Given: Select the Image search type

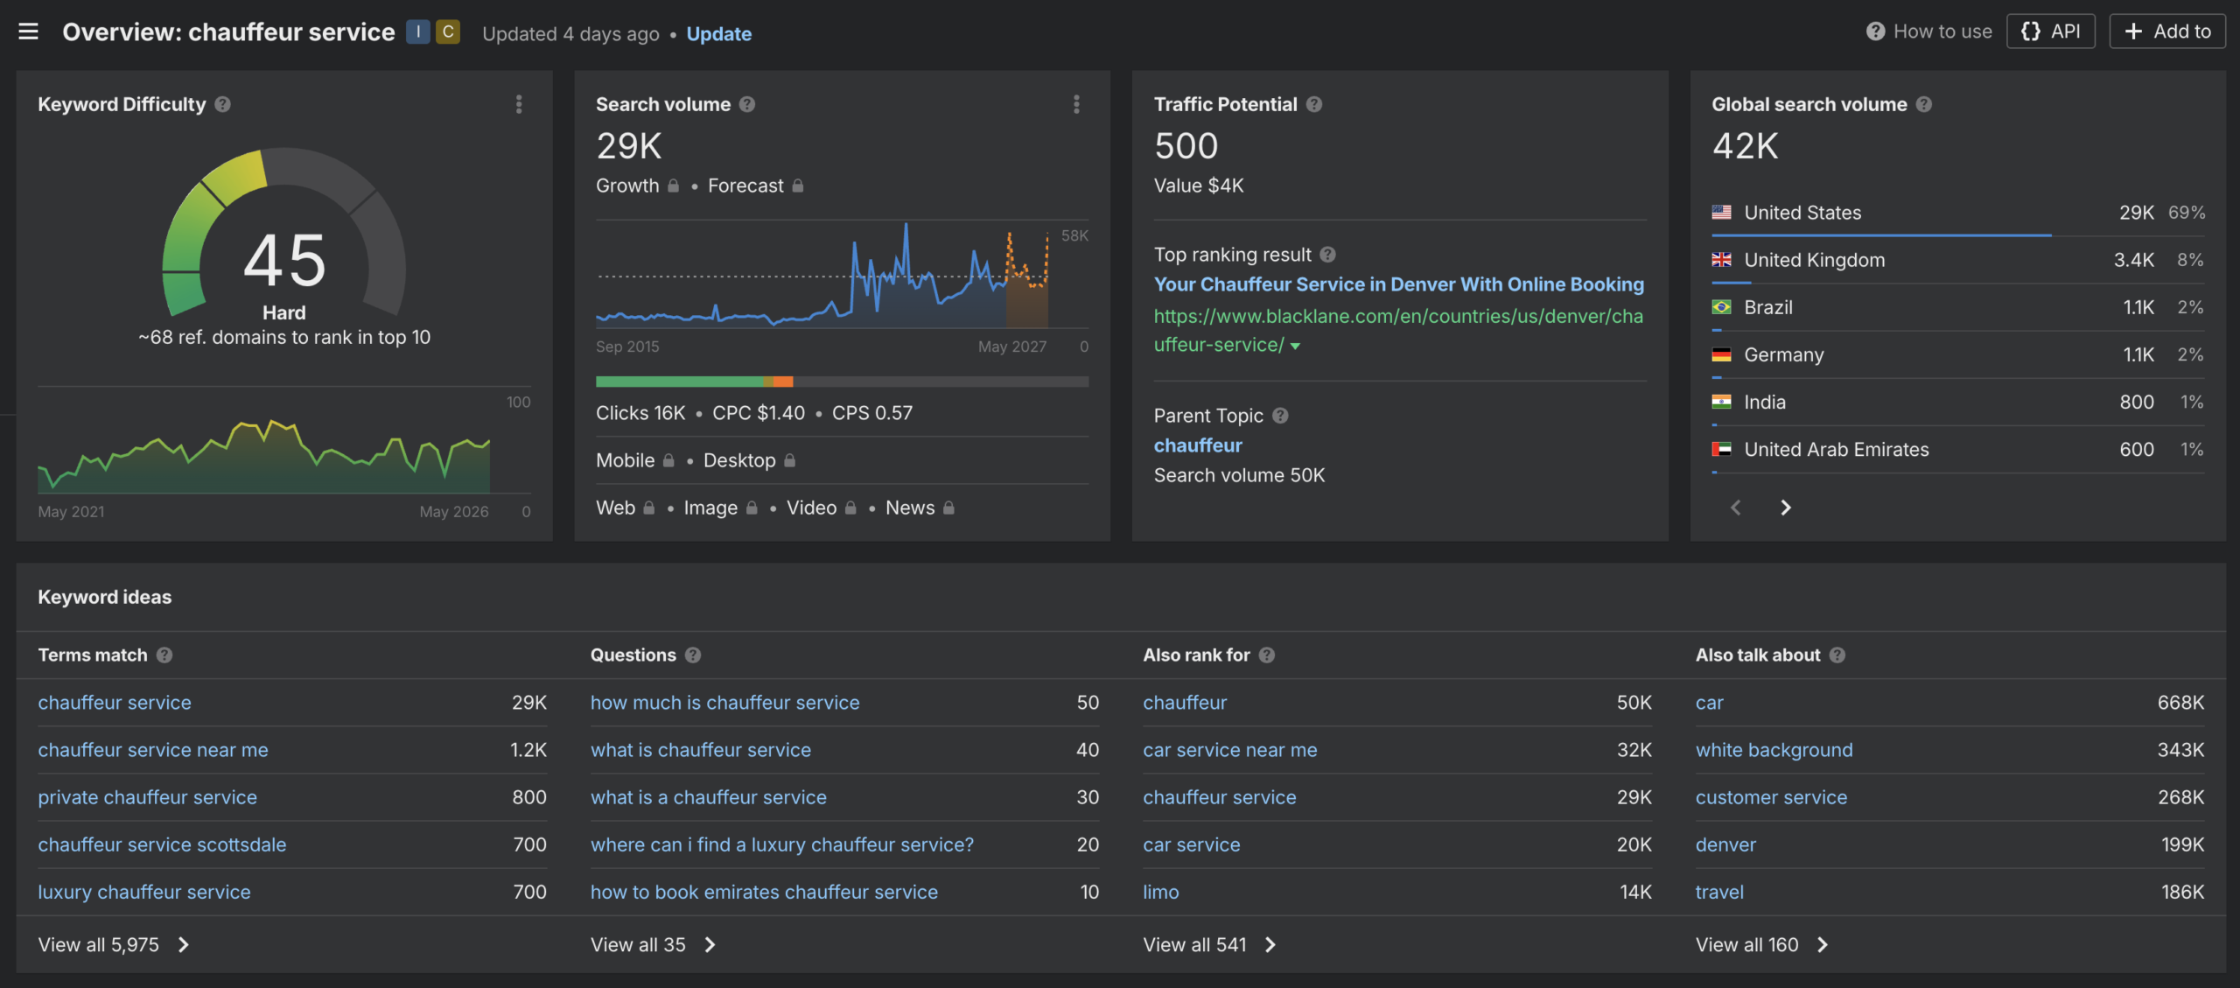Looking at the screenshot, I should [710, 508].
